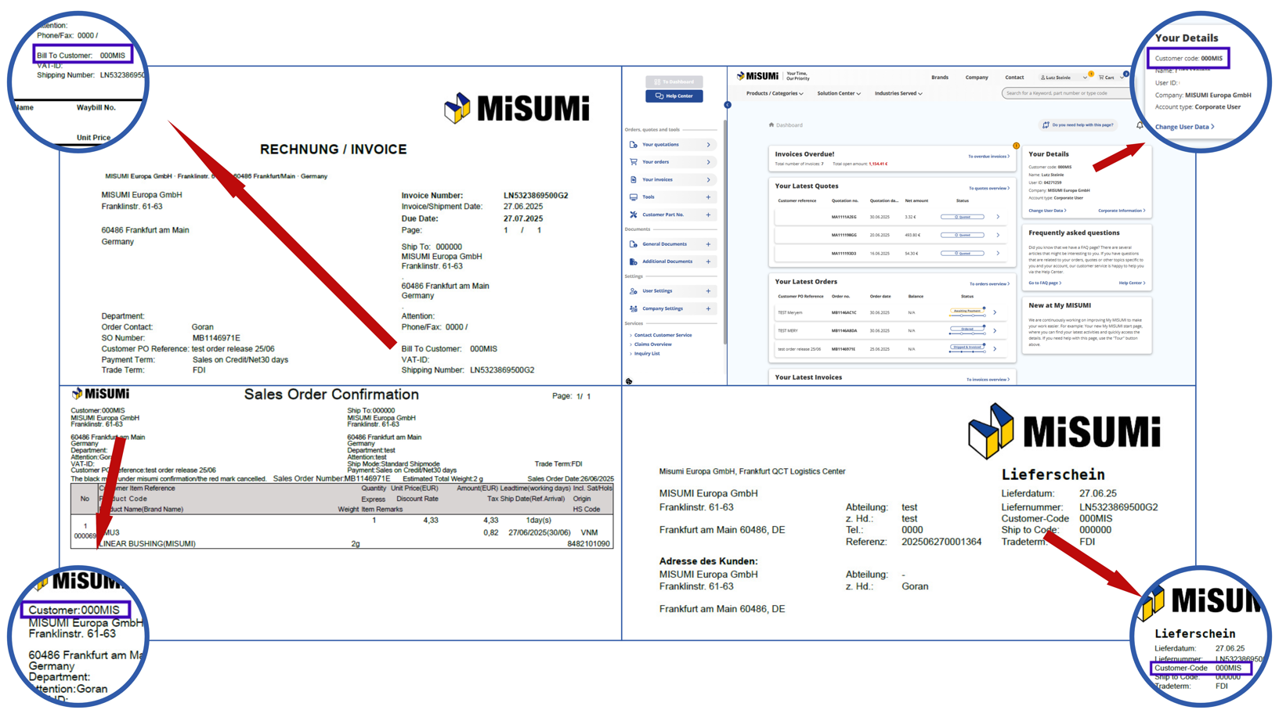Image resolution: width=1279 pixels, height=710 pixels.
Task: Open the shopping Cart icon
Action: (x=1107, y=77)
